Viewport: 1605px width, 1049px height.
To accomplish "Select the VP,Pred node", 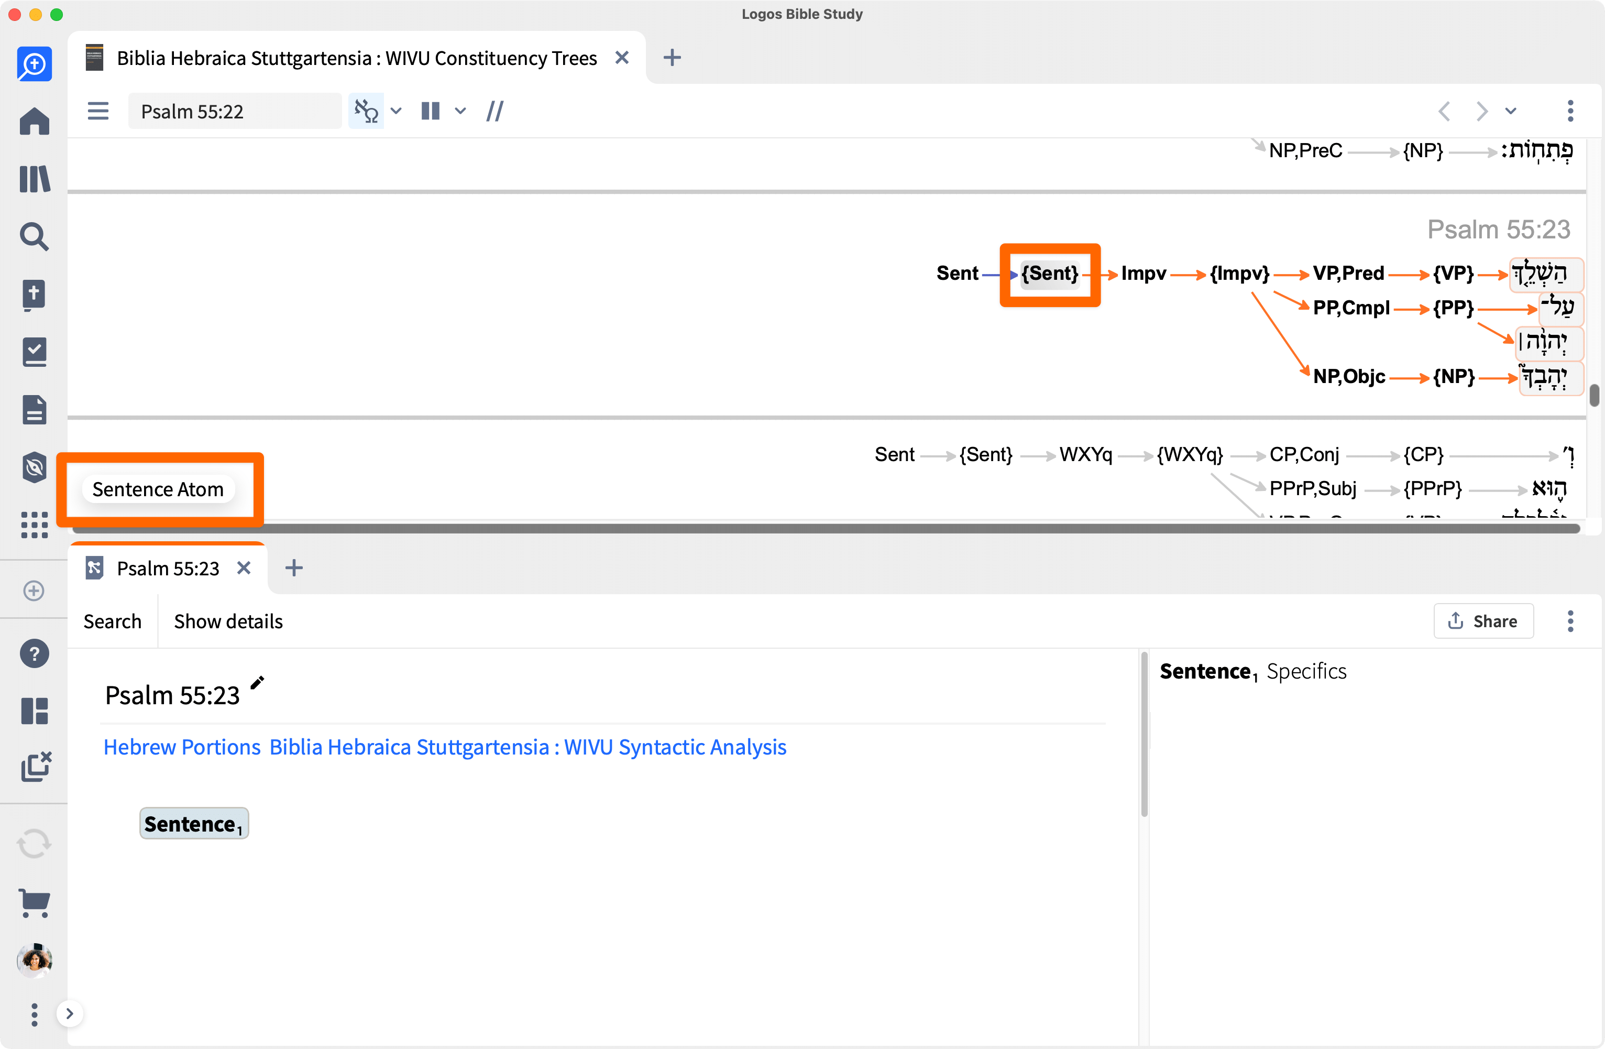I will tap(1349, 274).
